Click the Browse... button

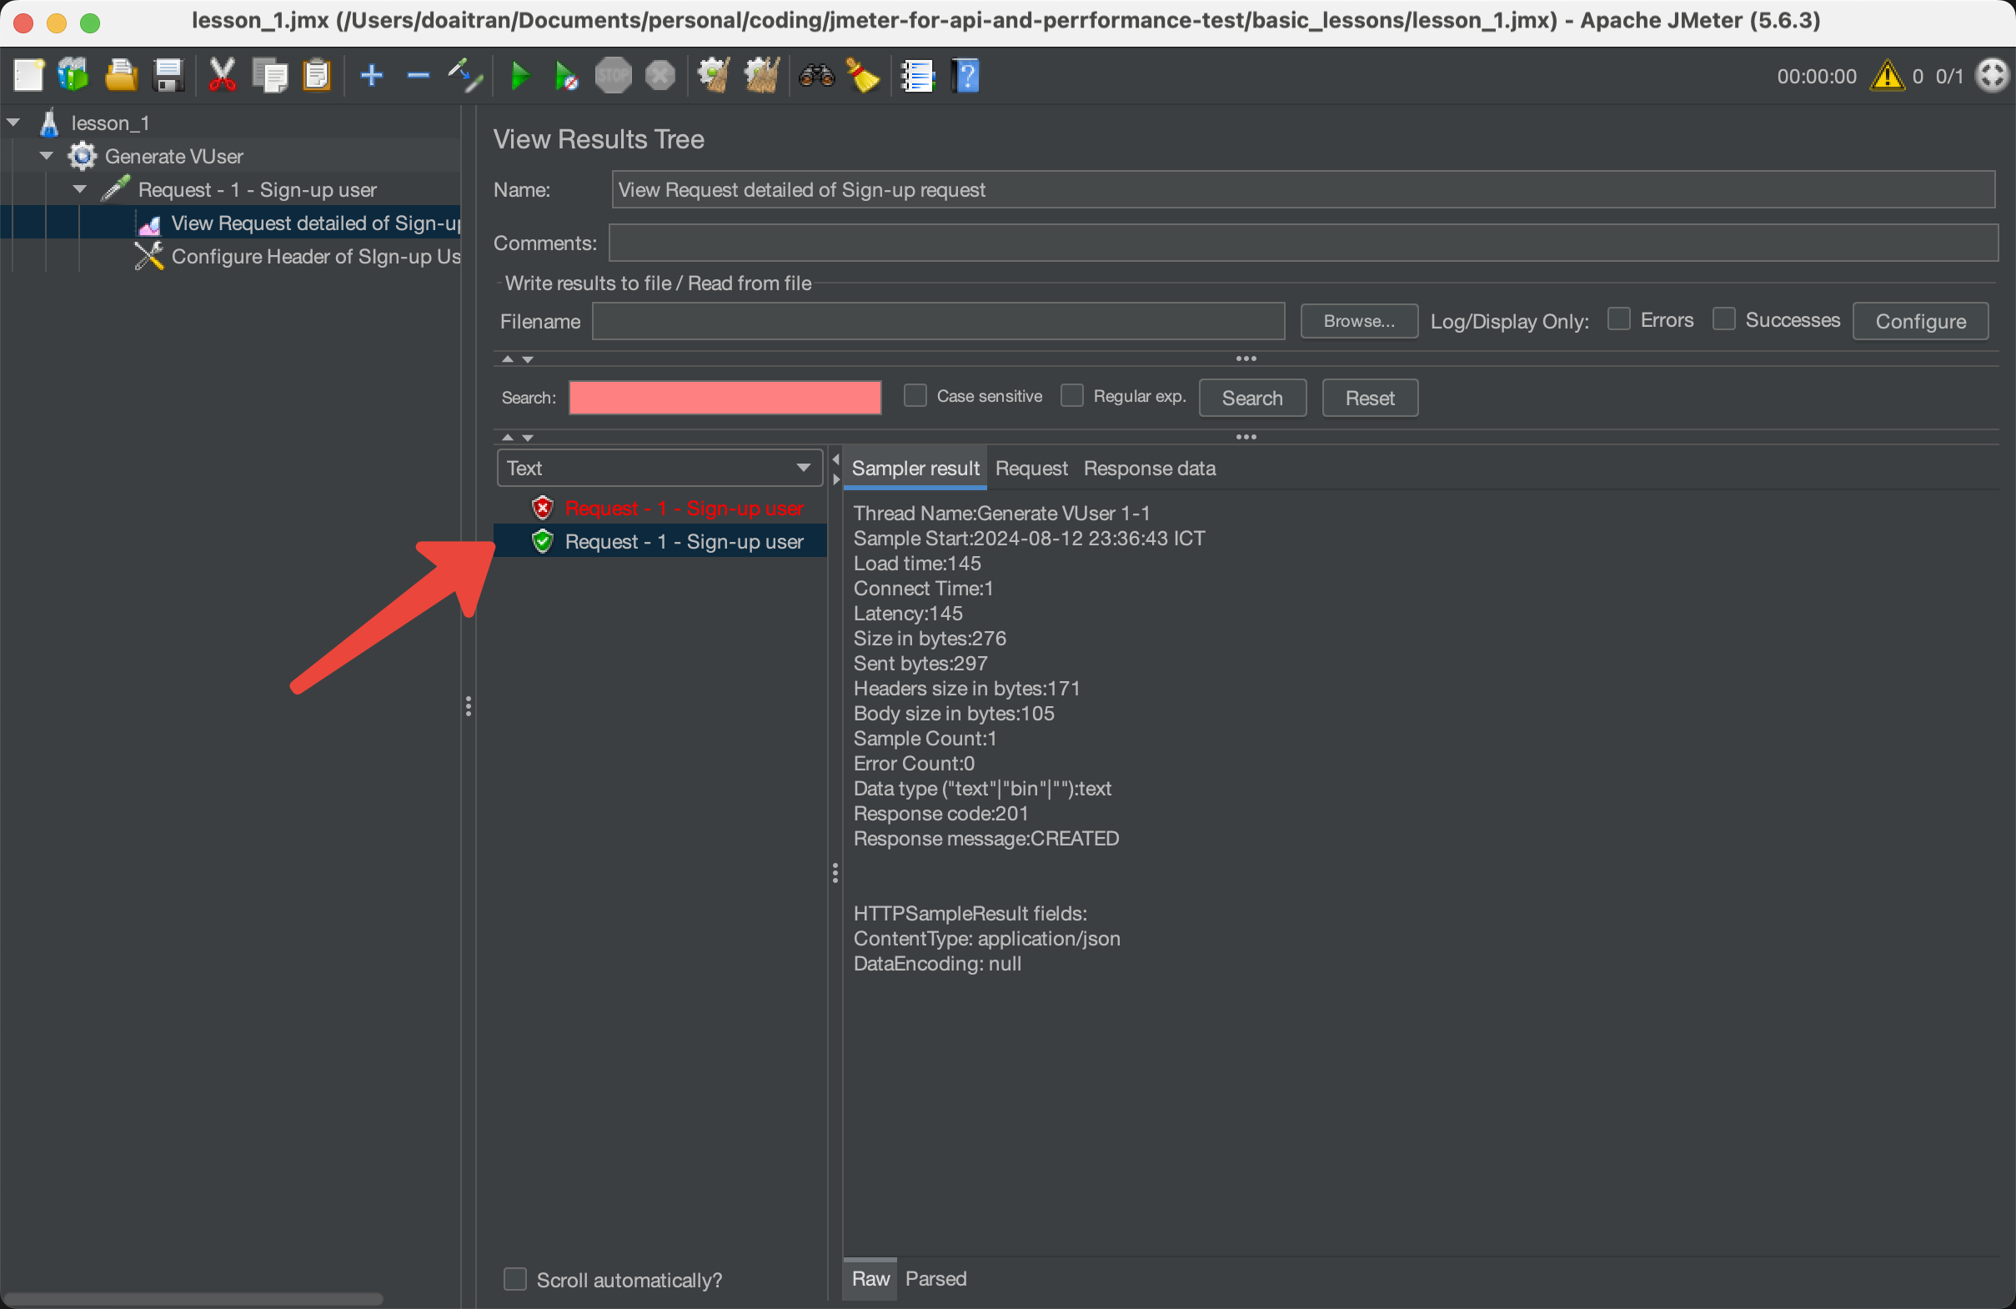point(1359,321)
